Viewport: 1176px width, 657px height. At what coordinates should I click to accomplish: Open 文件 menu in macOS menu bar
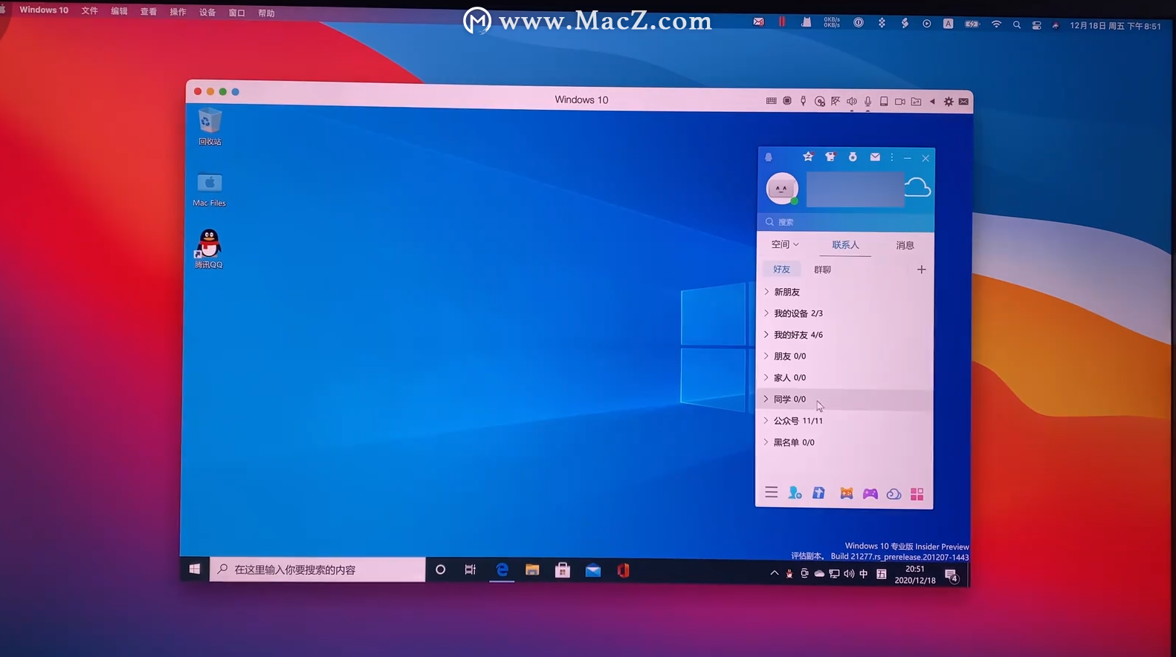[x=90, y=11]
